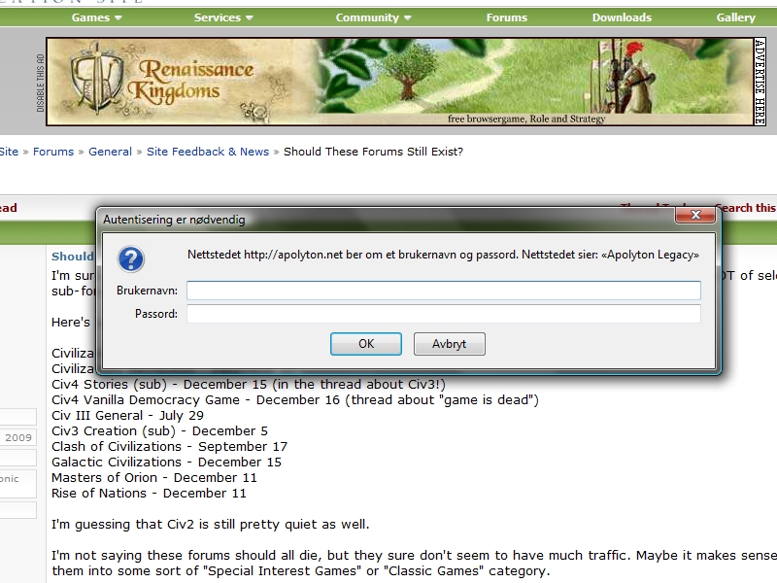Open the Forums breadcrumb link
The height and width of the screenshot is (583, 777).
point(53,152)
